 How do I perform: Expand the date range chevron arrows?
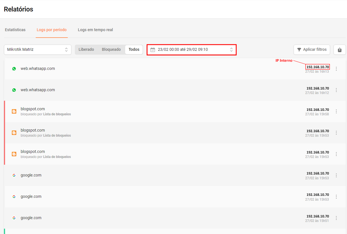pyautogui.click(x=231, y=50)
